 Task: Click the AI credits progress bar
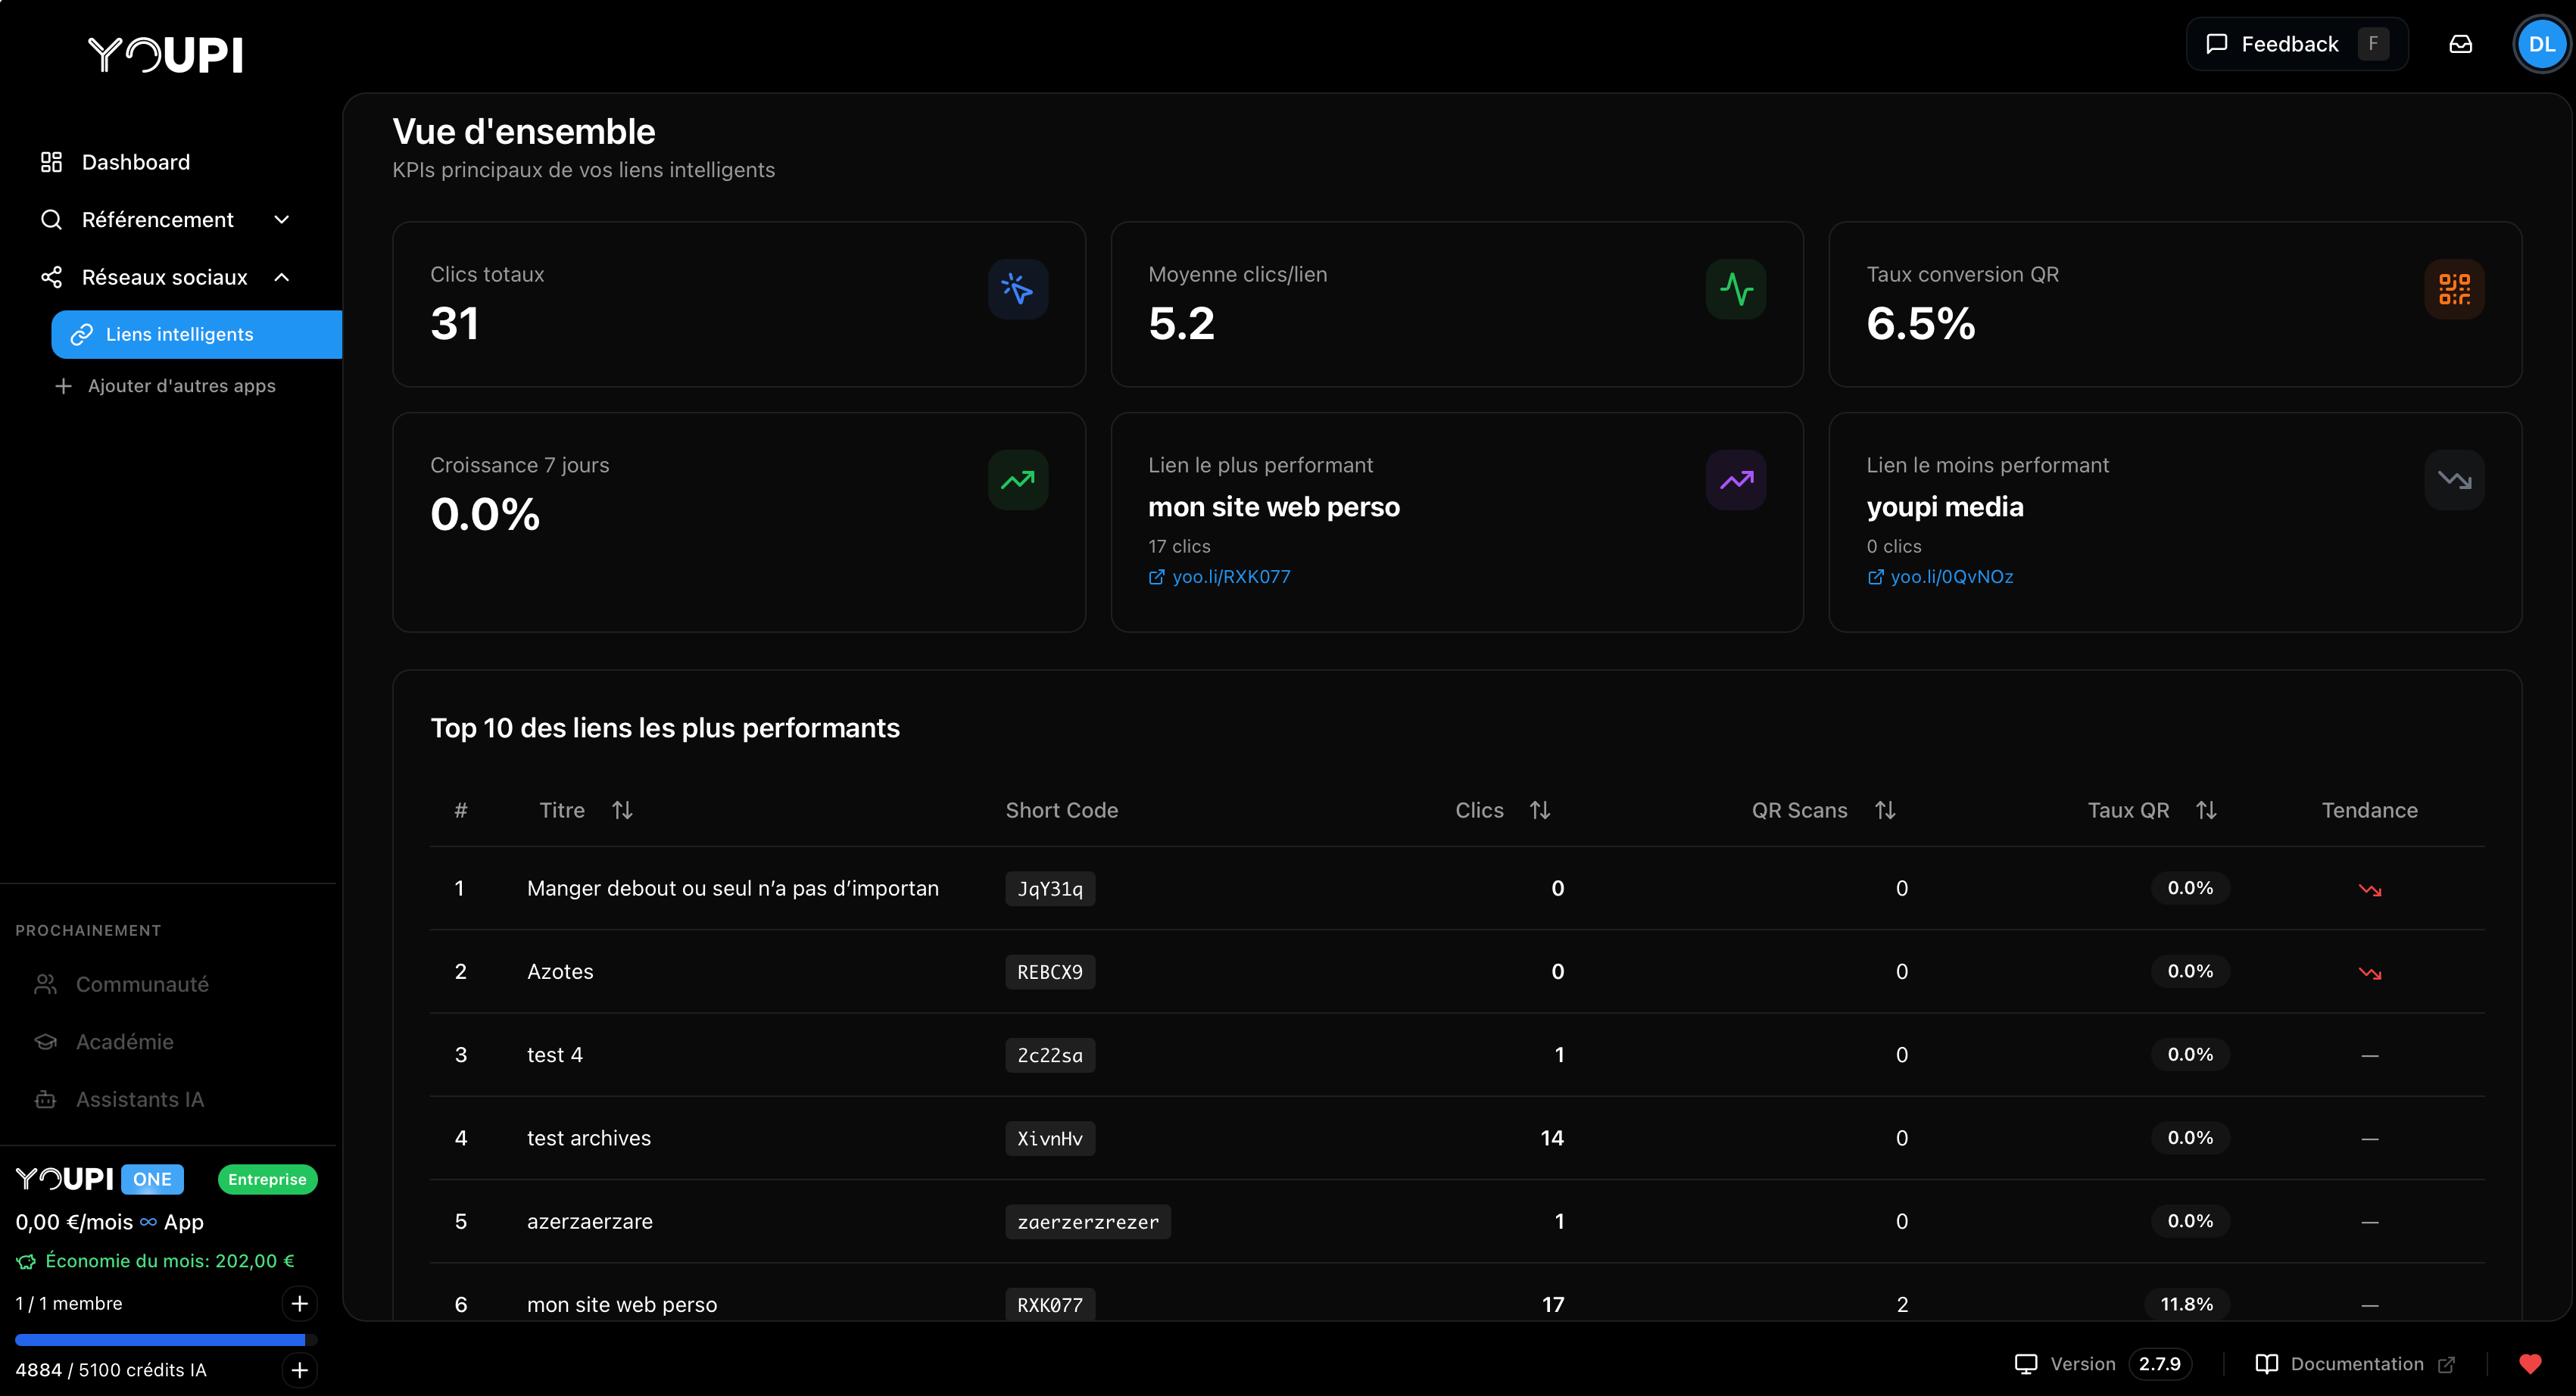point(165,1339)
